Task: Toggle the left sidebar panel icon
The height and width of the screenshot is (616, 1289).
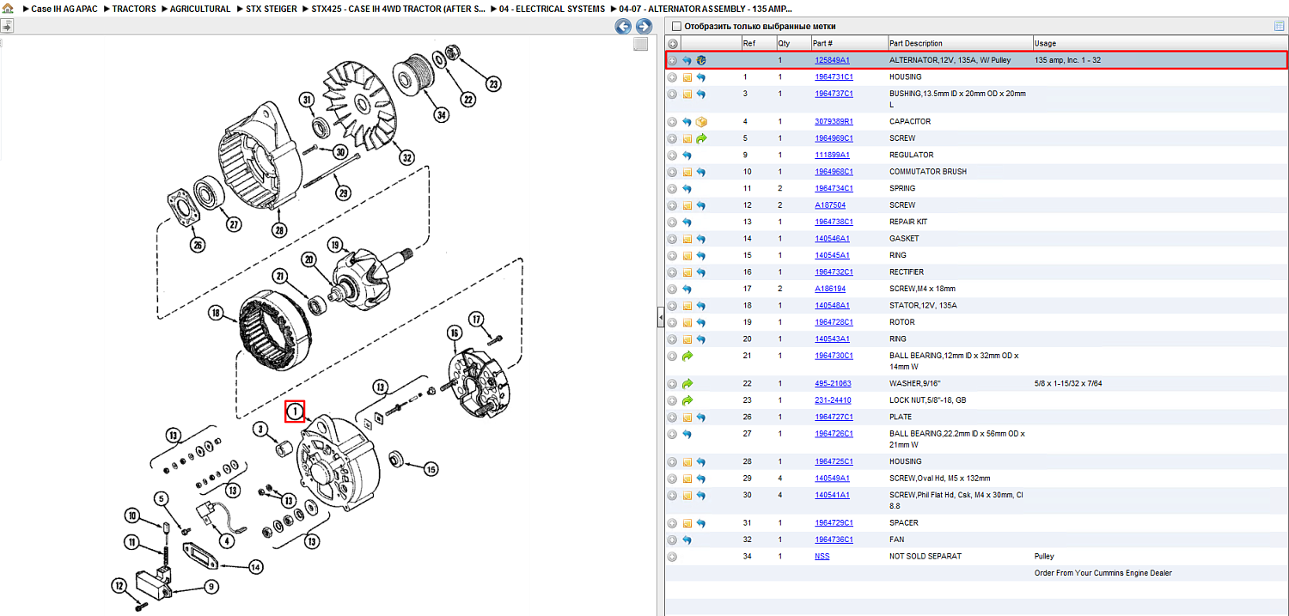Action: 7,27
